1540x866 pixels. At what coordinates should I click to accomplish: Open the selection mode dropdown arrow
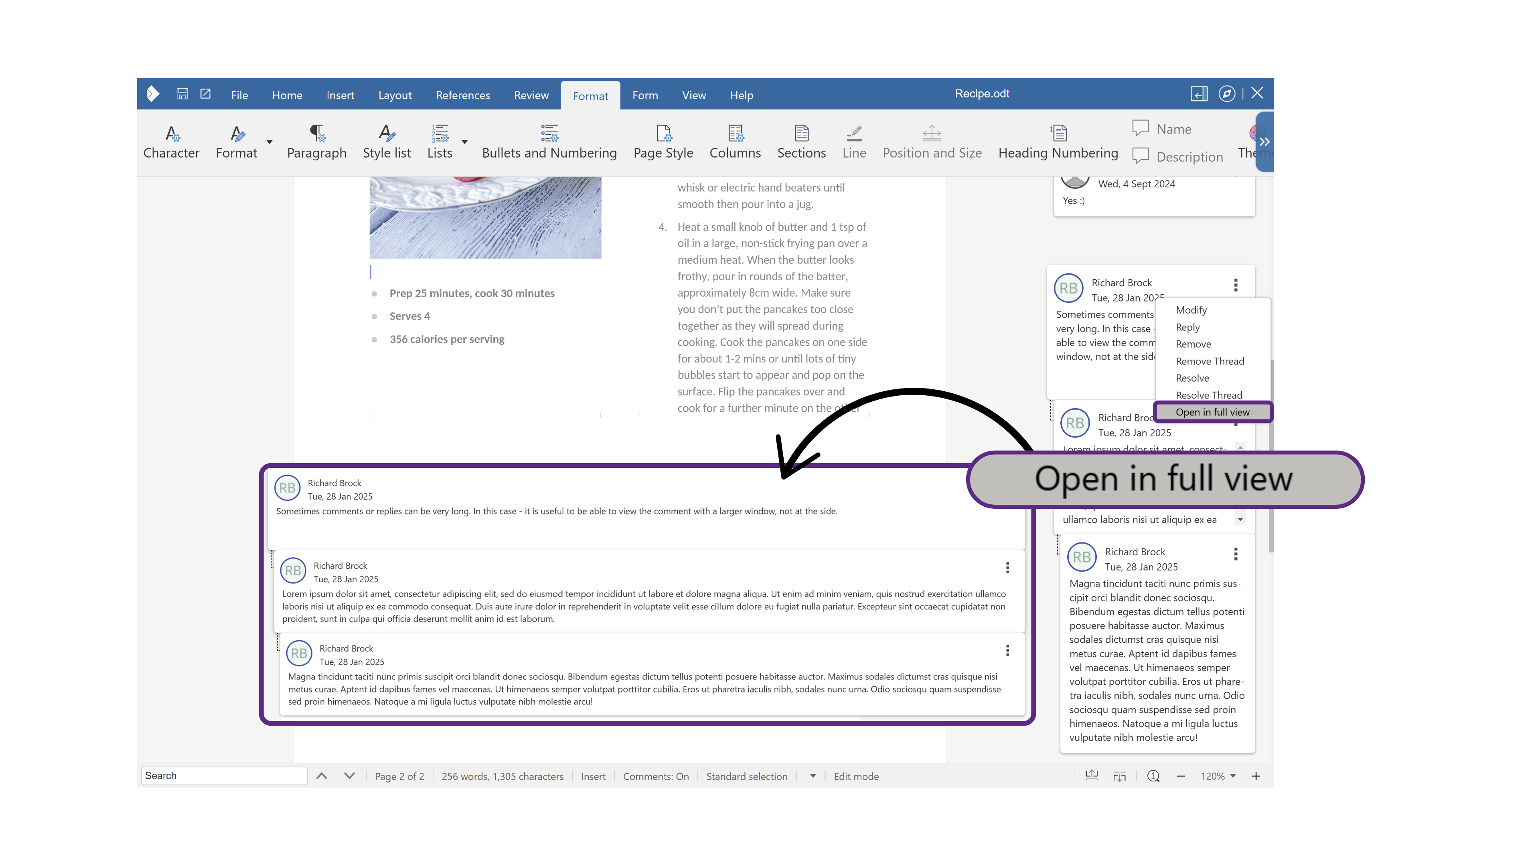coord(813,776)
